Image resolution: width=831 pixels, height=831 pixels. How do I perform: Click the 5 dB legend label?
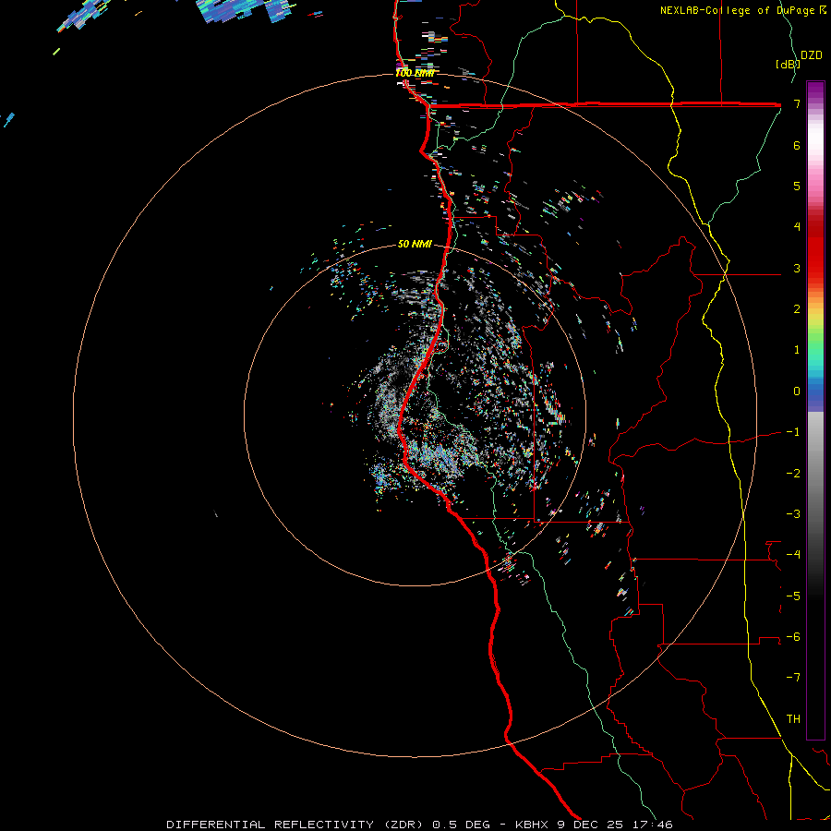point(797,186)
